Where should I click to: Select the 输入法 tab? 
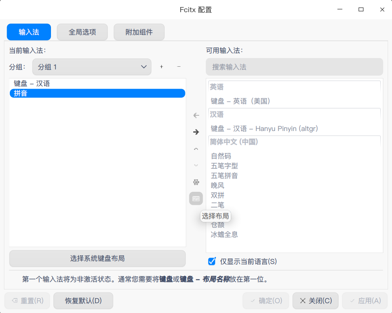click(x=29, y=32)
